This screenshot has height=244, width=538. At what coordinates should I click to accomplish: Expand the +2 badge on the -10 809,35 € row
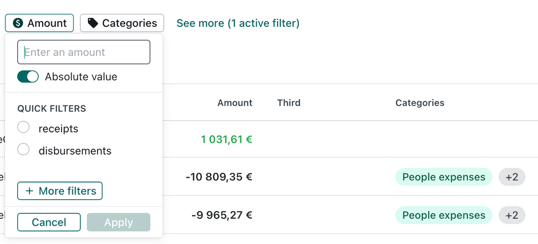pyautogui.click(x=512, y=177)
